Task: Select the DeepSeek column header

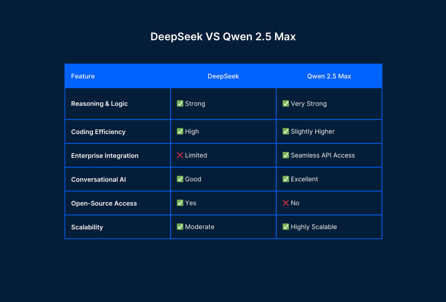Action: [x=223, y=76]
